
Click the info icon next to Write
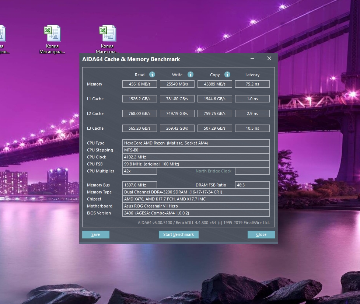(190, 74)
